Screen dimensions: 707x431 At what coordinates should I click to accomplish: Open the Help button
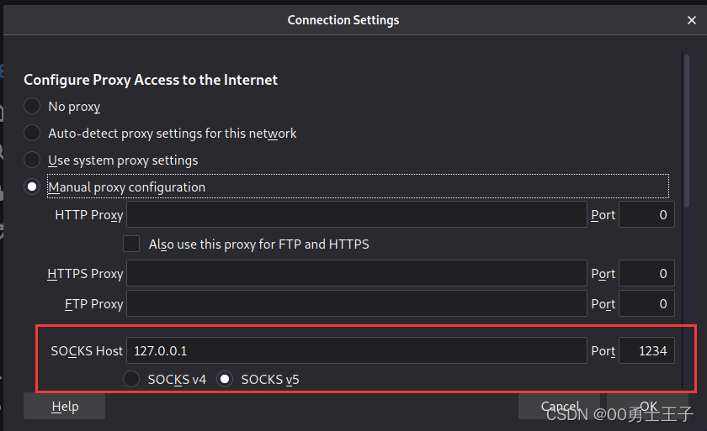(65, 407)
